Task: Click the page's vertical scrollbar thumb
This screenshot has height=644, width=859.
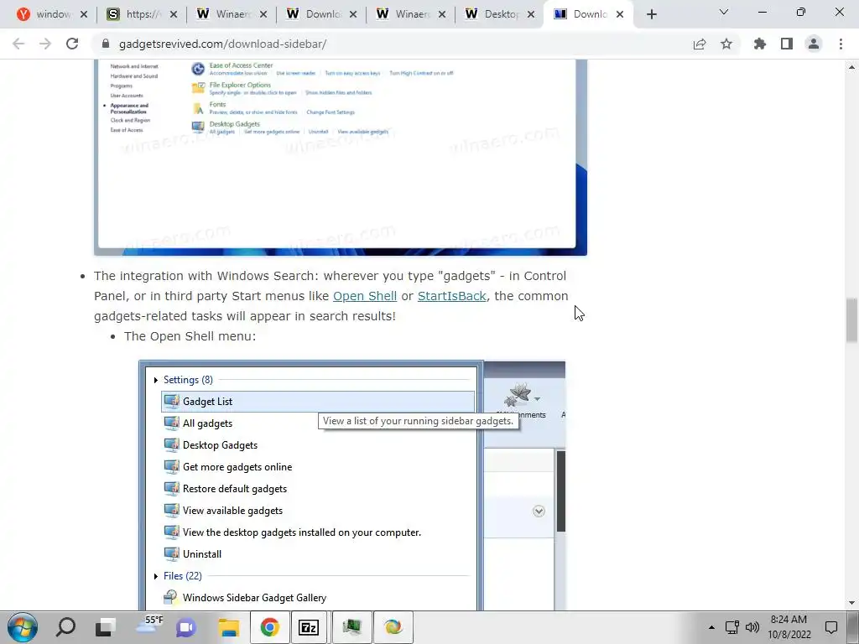Action: (851, 320)
